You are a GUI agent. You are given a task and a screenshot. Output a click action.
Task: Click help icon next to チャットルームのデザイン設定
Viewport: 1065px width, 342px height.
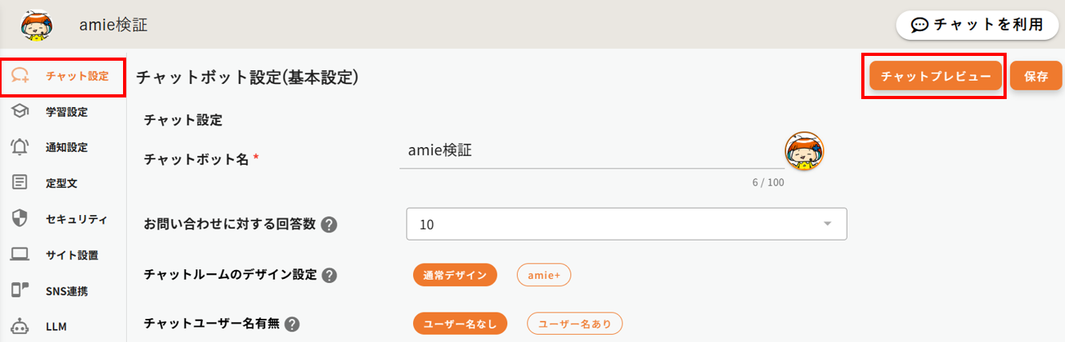click(328, 275)
